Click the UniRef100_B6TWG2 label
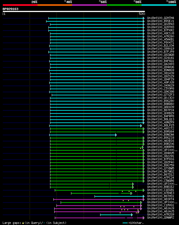 [x=161, y=172]
